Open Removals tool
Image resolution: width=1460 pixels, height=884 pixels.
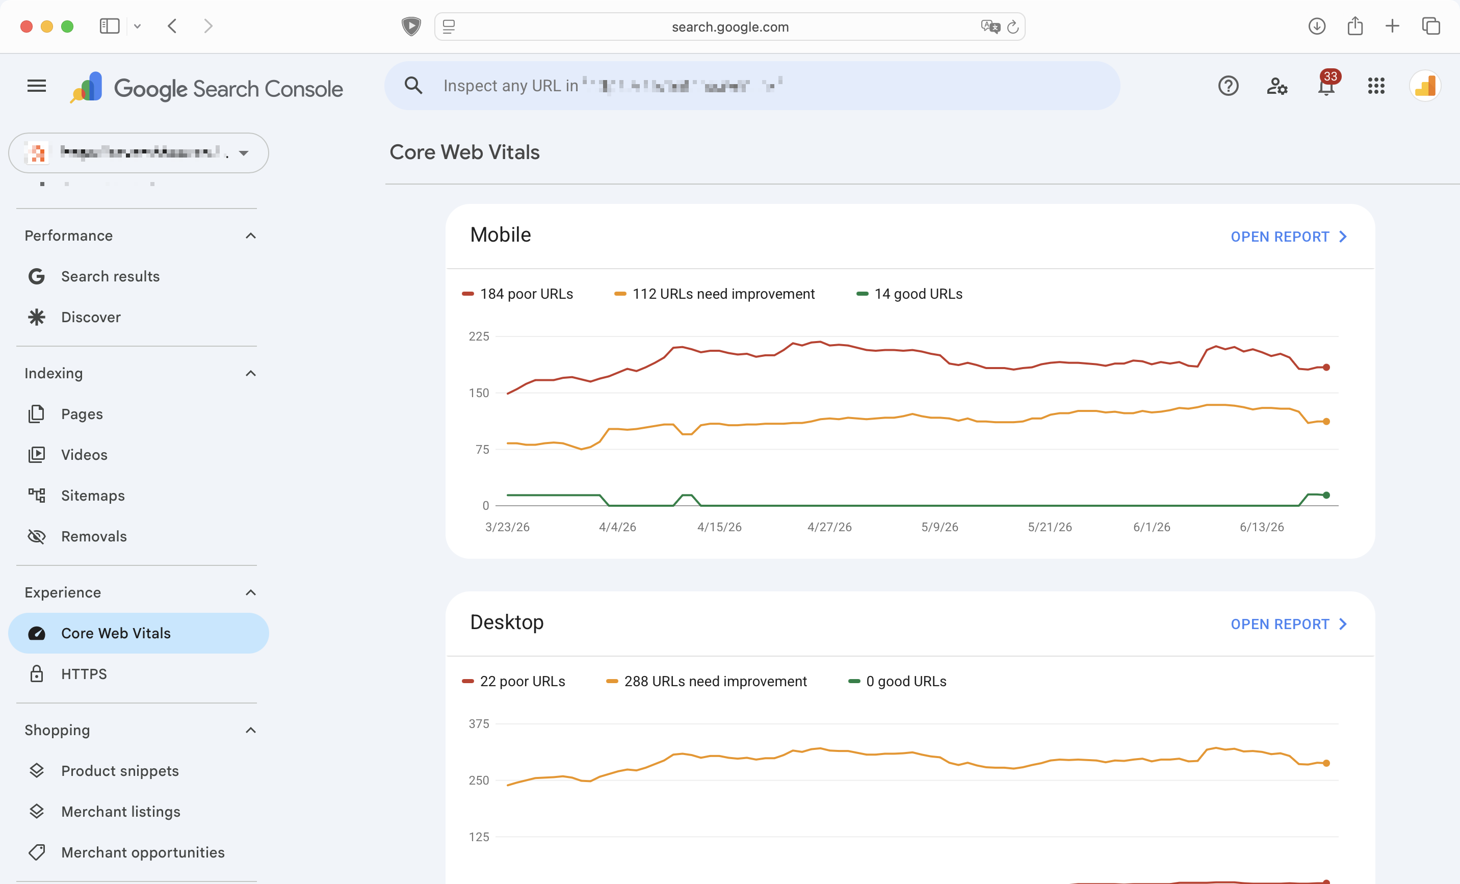point(139,536)
